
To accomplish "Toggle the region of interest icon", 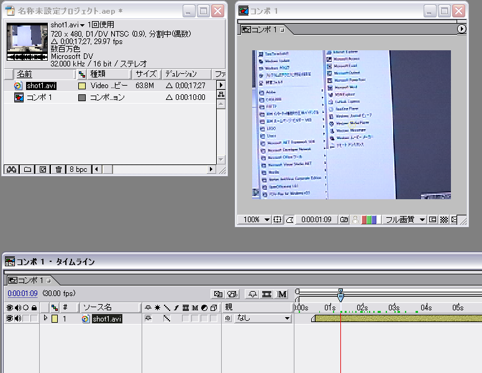I will [432, 219].
